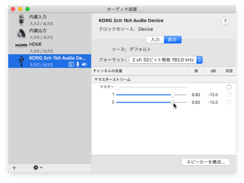Click the 消音 column header

229,71
